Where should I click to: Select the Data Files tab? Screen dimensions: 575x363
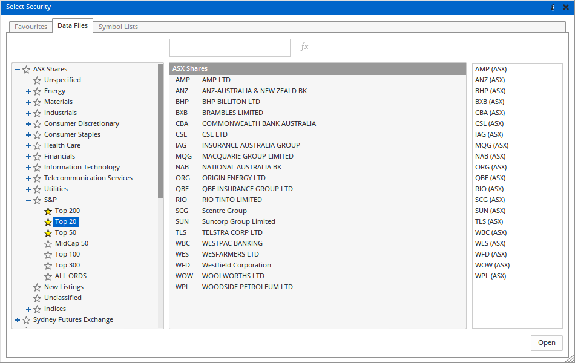[x=73, y=25]
